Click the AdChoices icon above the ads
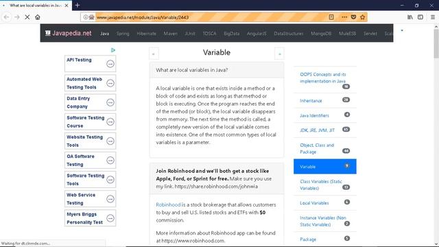This screenshot has height=247, width=439. (112, 50)
